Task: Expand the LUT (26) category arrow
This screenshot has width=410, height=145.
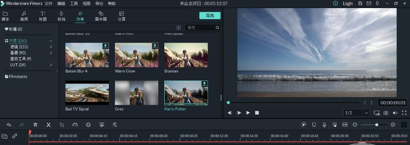Action: pyautogui.click(x=51, y=65)
